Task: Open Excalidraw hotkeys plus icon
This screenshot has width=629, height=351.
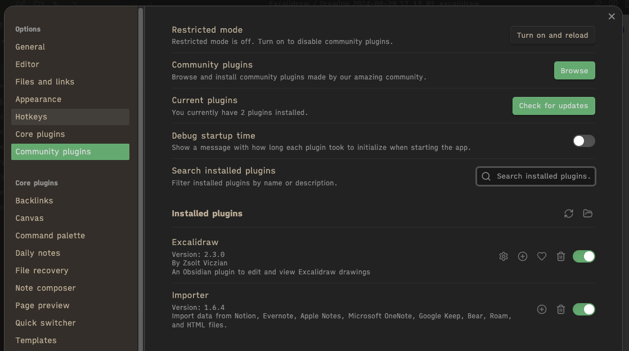Action: click(x=523, y=256)
